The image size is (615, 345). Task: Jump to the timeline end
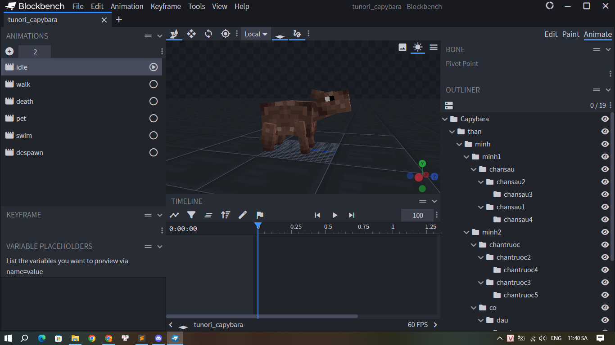click(x=352, y=215)
